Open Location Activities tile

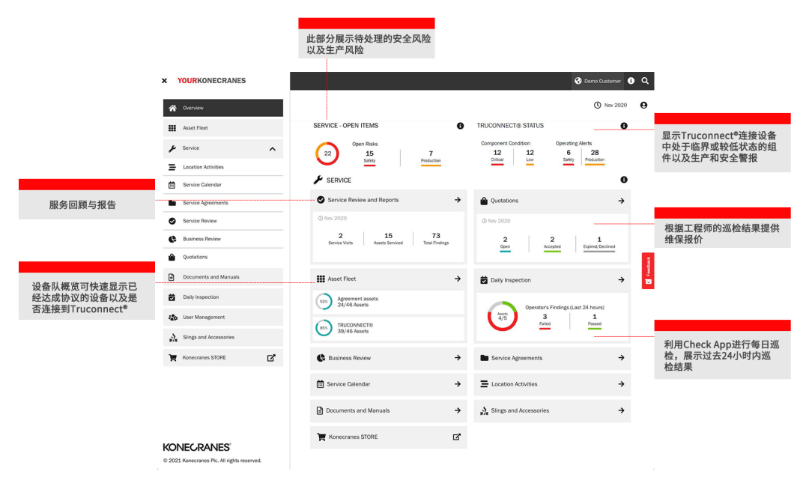point(552,384)
